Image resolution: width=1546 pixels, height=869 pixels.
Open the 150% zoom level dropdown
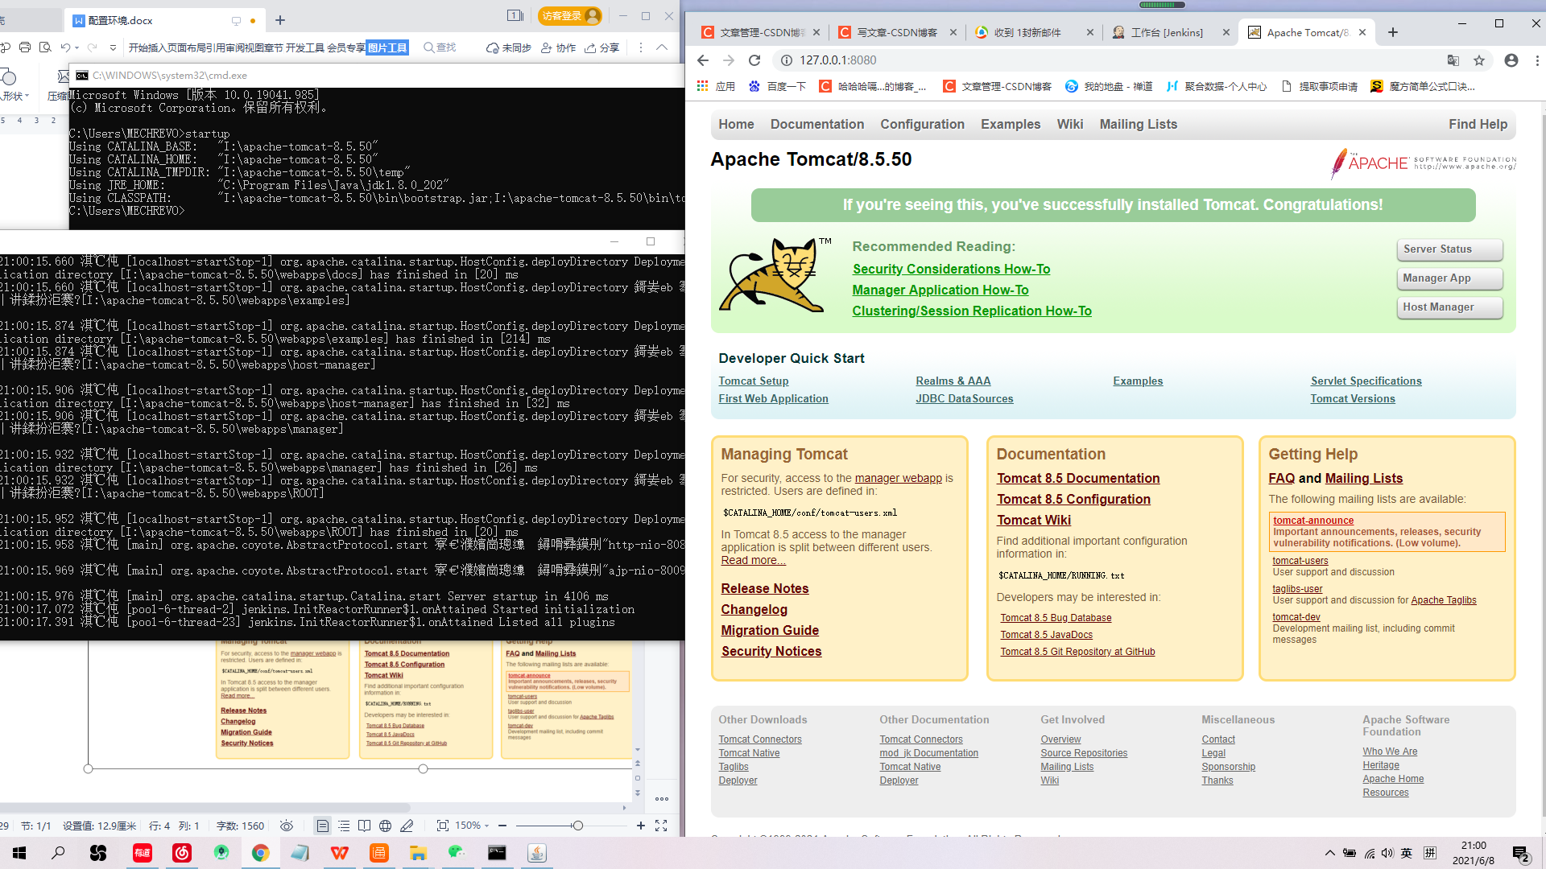471,826
